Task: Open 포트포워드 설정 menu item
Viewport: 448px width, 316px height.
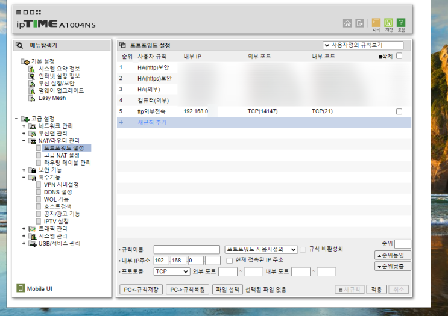Action: coord(64,148)
